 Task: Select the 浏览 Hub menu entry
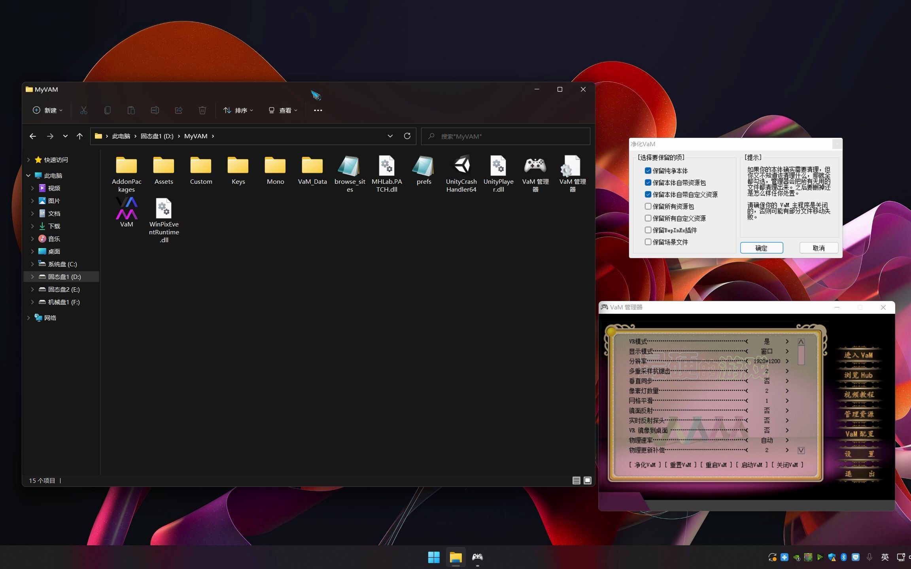coord(858,375)
